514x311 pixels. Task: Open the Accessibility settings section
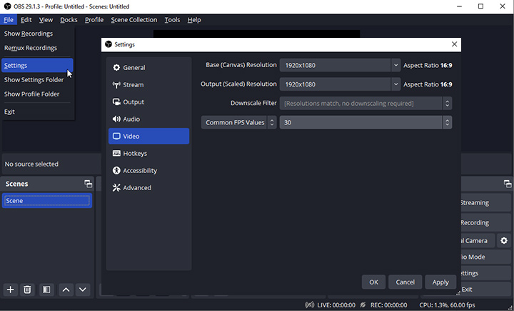148,170
